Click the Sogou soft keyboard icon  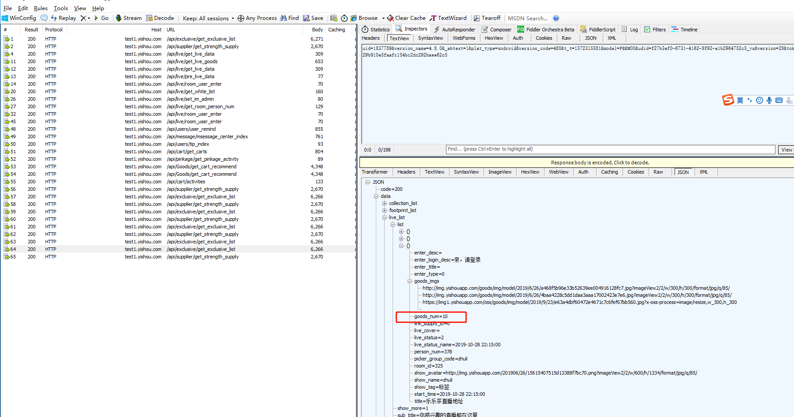click(779, 100)
